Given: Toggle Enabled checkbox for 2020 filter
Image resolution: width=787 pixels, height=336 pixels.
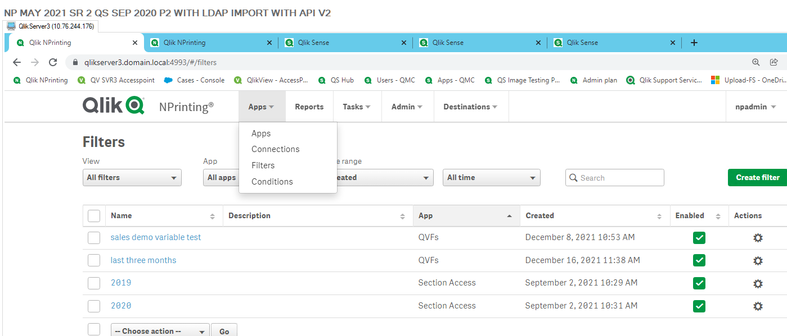Looking at the screenshot, I should (x=699, y=306).
